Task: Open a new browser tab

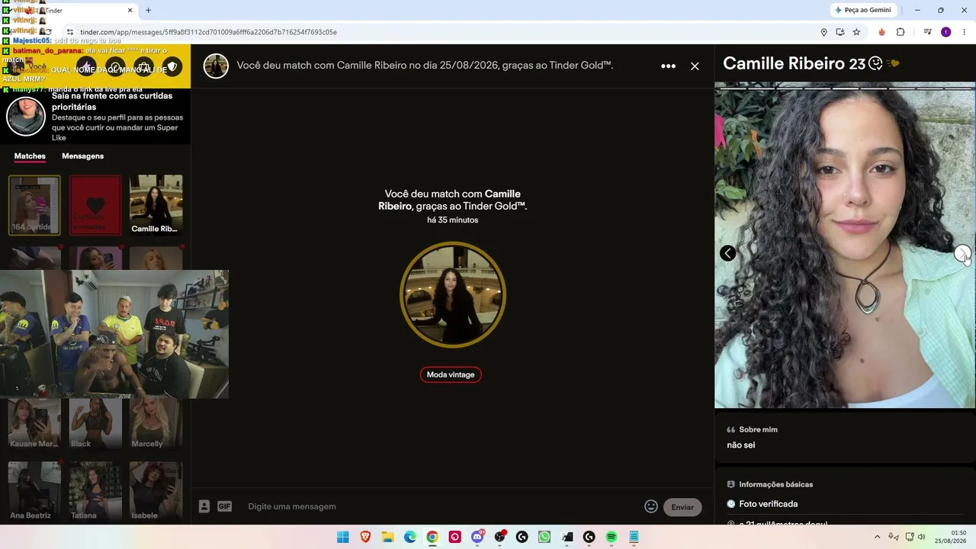Action: [x=148, y=11]
